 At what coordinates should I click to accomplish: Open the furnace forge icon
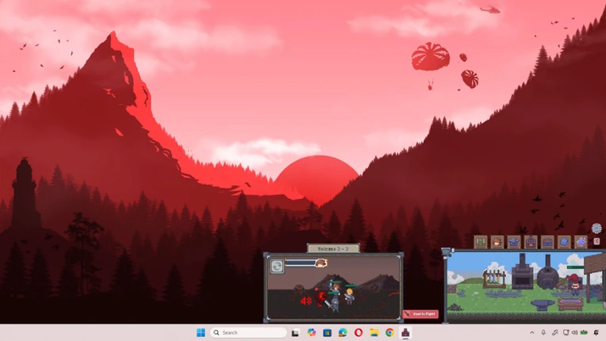click(531, 242)
